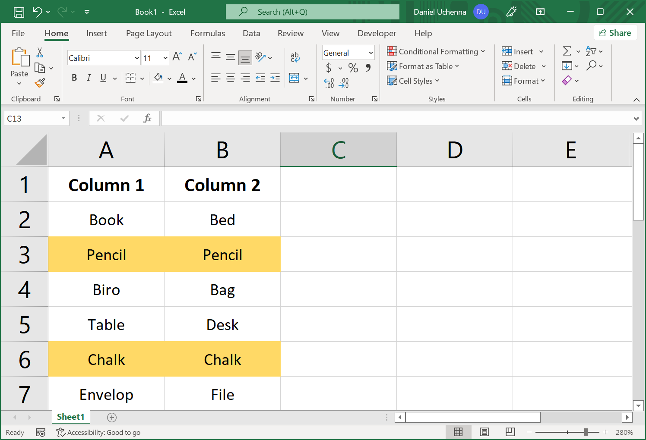Click the Decrease Decimal icon
This screenshot has height=440, width=646.
343,82
